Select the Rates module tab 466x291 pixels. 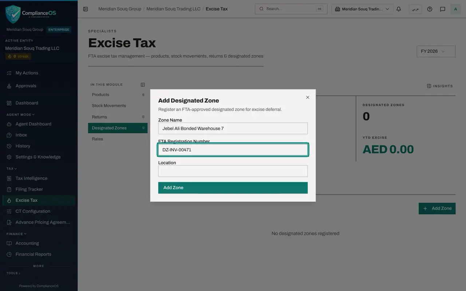pyautogui.click(x=118, y=139)
